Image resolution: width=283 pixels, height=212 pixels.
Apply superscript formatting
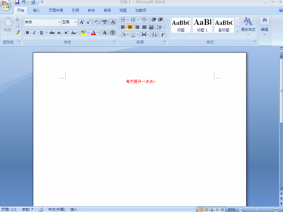(x=66, y=33)
